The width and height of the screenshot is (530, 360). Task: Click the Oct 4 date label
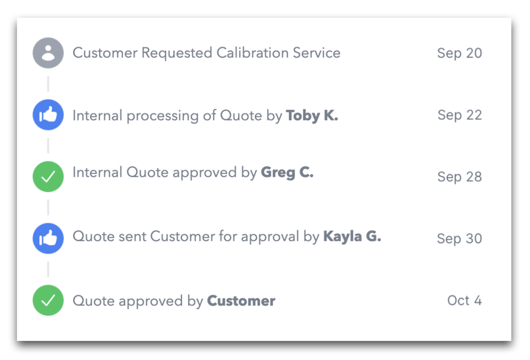464,300
